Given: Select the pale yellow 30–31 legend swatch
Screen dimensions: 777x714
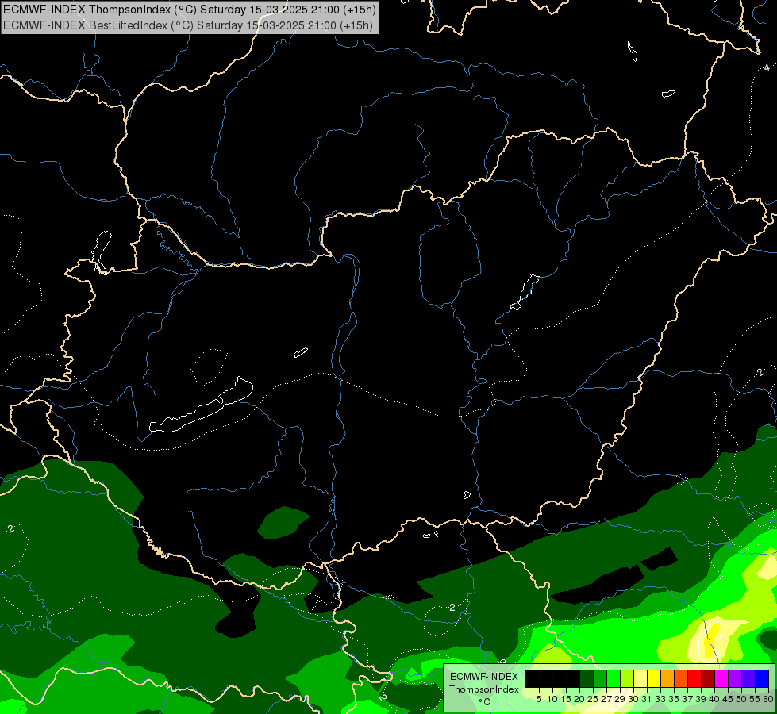Looking at the screenshot, I should 640,678.
